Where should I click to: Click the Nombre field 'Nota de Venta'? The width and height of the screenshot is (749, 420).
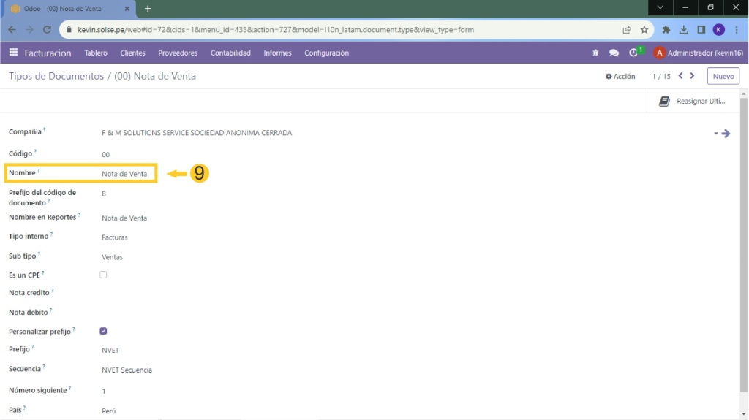pos(124,174)
